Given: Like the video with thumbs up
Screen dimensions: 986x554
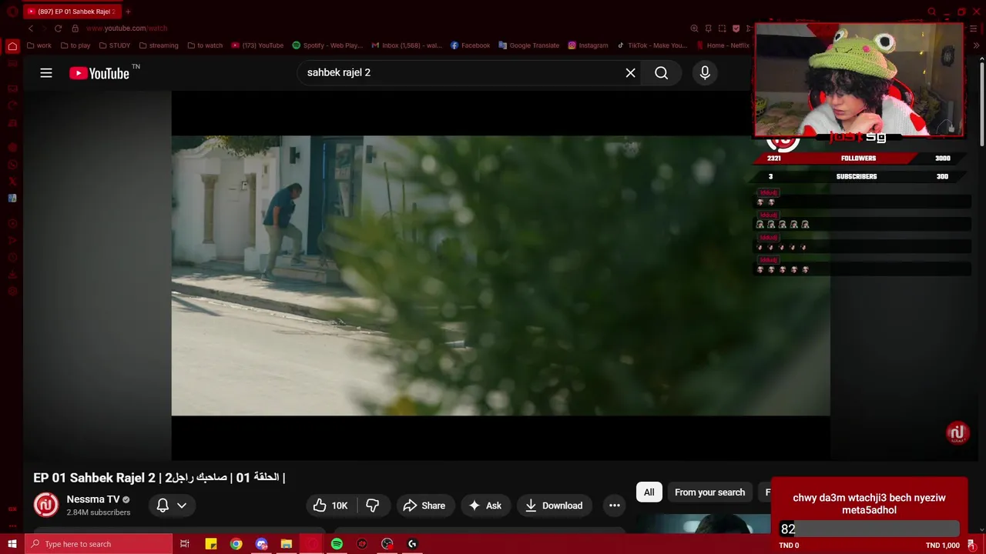Looking at the screenshot, I should tap(319, 506).
